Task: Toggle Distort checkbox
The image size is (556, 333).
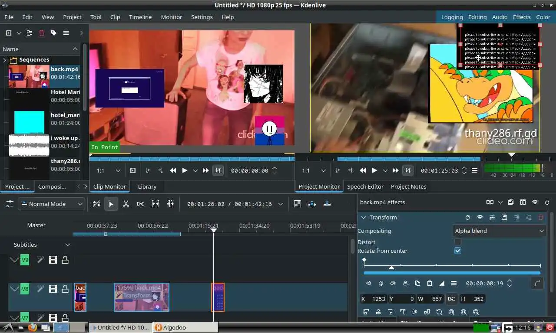Action: pos(458,242)
